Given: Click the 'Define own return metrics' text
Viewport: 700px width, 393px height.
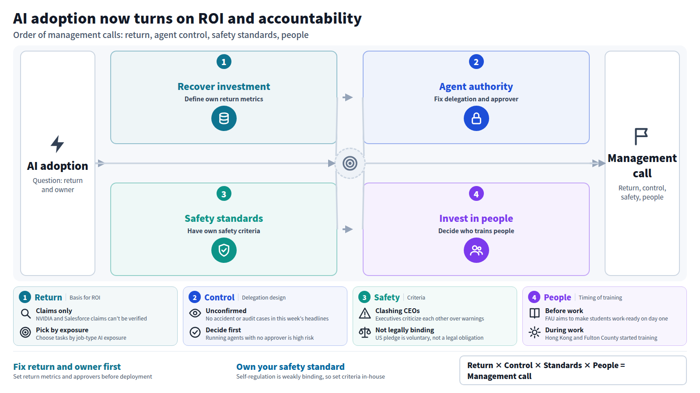Looking at the screenshot, I should pos(224,99).
